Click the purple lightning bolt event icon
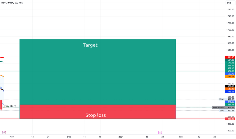 (x=4, y=132)
